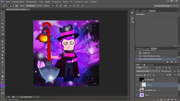Select the Path Selection tool
The image size is (180, 101).
(x=3, y=69)
